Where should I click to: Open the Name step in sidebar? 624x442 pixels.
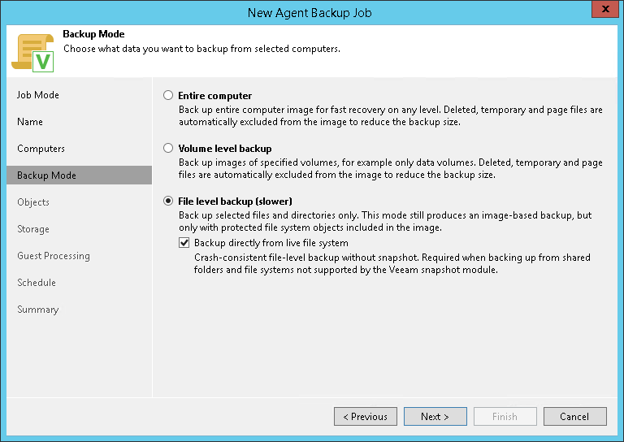(30, 122)
